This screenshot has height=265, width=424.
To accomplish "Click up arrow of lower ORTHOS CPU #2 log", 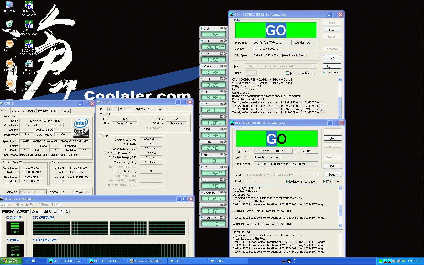I will pos(340,188).
